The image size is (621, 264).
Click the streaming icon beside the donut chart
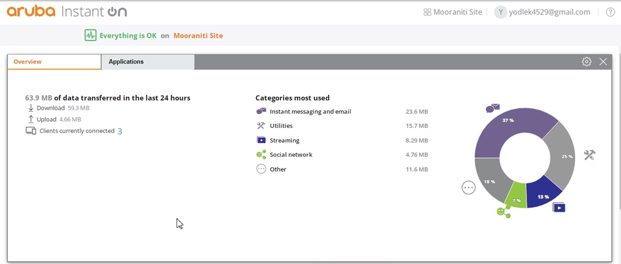(x=559, y=207)
